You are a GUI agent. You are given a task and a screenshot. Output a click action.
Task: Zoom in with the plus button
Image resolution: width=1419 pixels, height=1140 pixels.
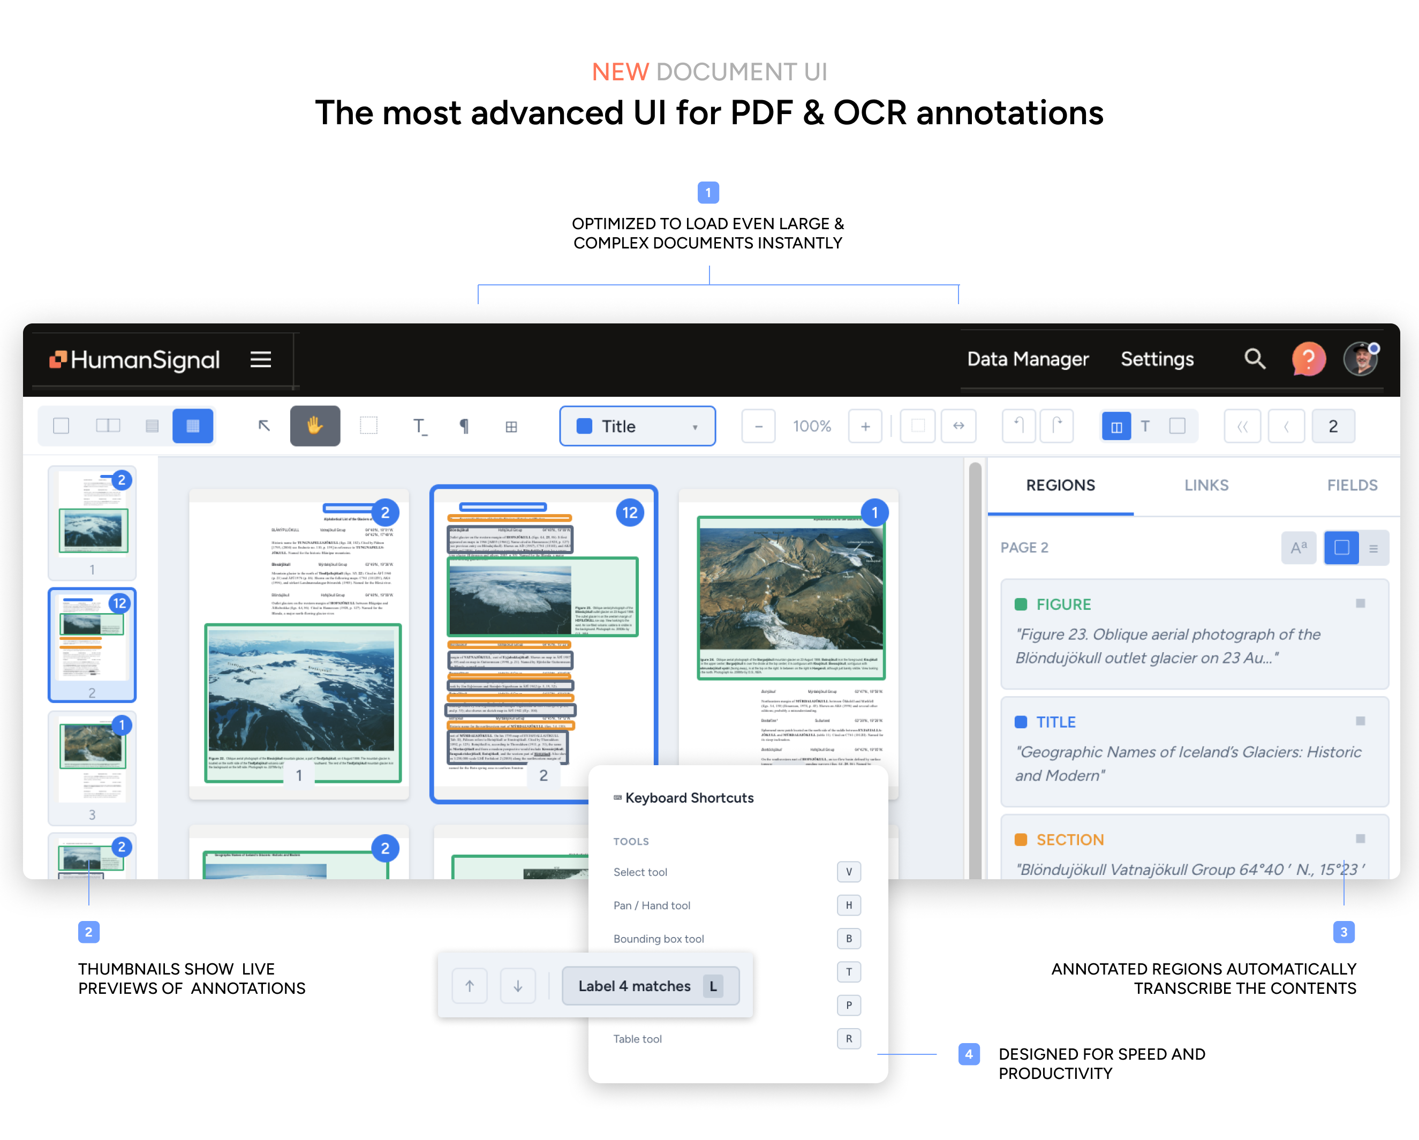[x=865, y=427]
